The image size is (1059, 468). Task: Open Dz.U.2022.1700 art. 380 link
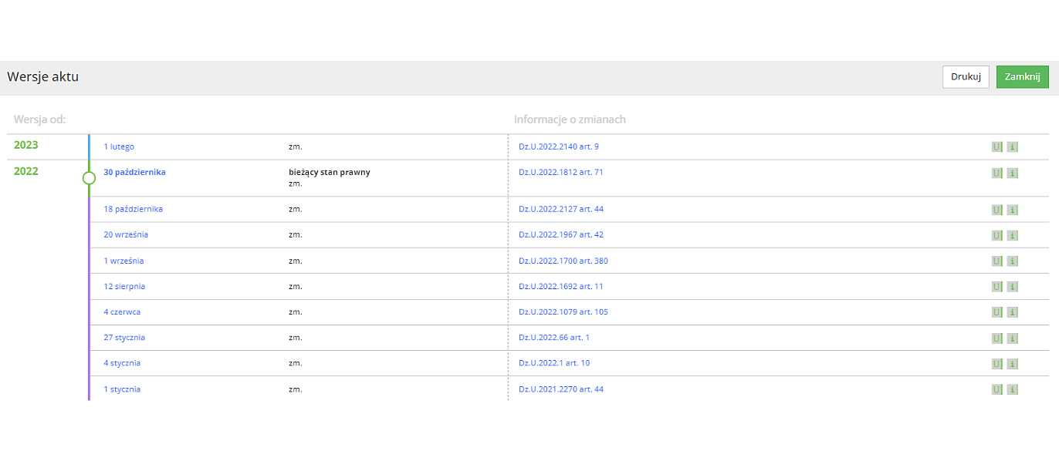[563, 261]
